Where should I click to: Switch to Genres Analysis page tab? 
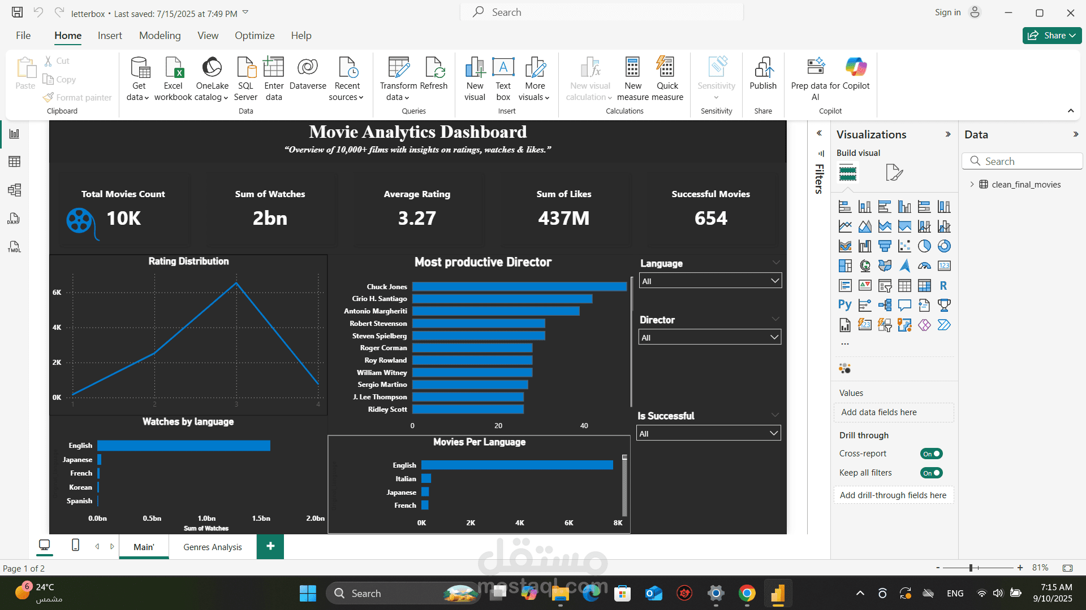tap(213, 547)
